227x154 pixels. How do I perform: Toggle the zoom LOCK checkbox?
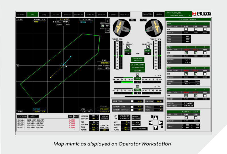tap(102, 26)
